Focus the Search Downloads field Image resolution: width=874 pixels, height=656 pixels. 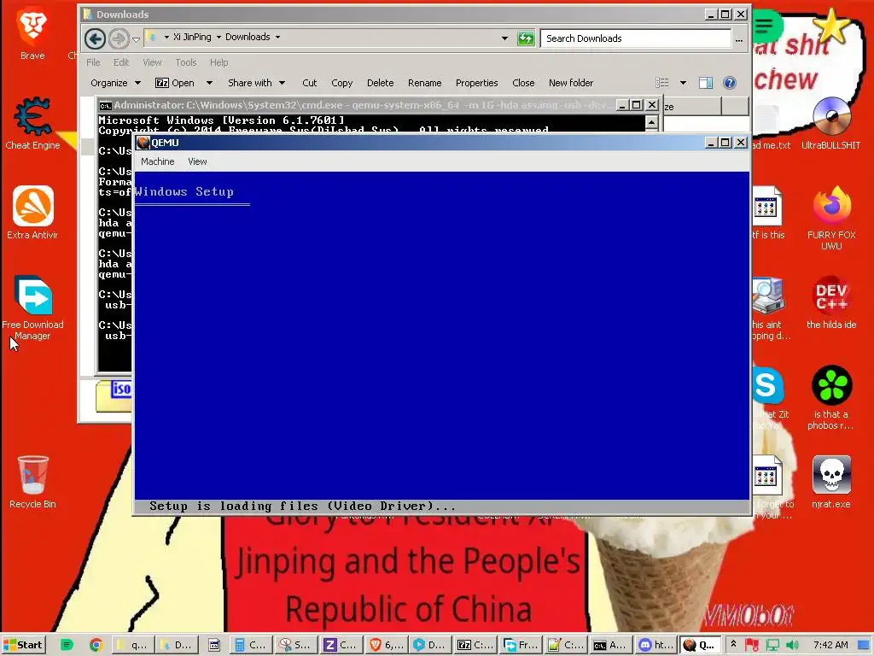pos(635,38)
